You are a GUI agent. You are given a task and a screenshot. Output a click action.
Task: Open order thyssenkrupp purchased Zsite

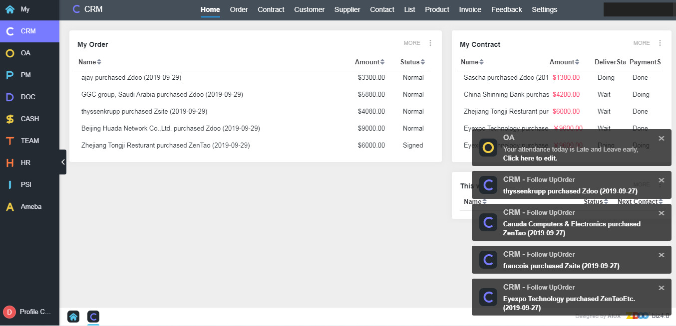144,112
